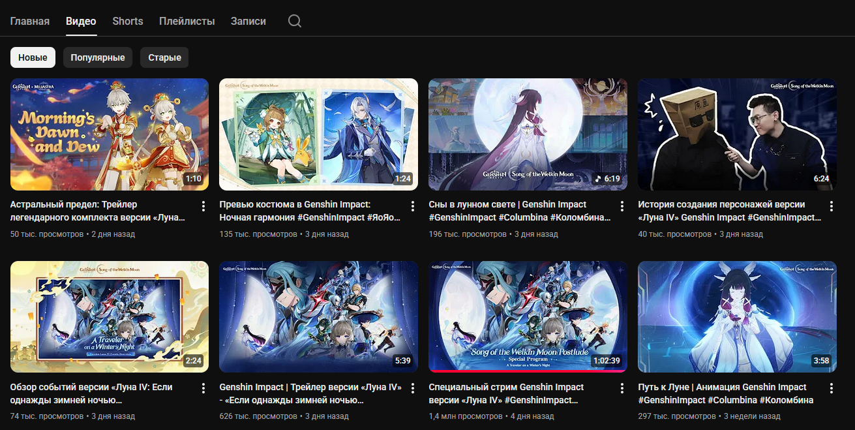
Task: Click the 40 тыс. просмотров metadata text
Action: [675, 234]
